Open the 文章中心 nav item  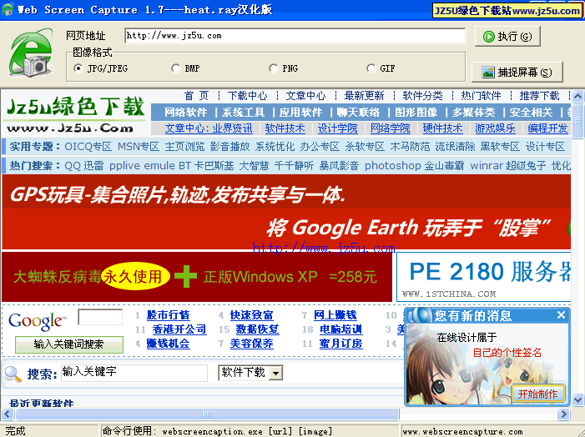pyautogui.click(x=305, y=96)
